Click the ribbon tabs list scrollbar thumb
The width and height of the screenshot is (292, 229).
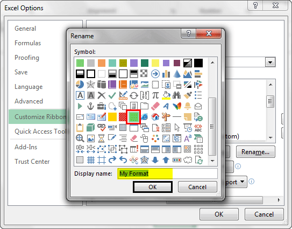(x=270, y=101)
